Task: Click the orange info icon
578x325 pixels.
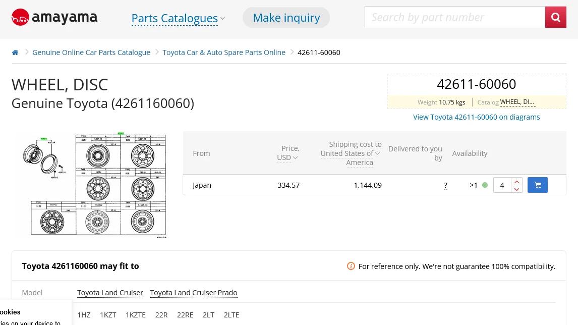Action: click(351, 266)
